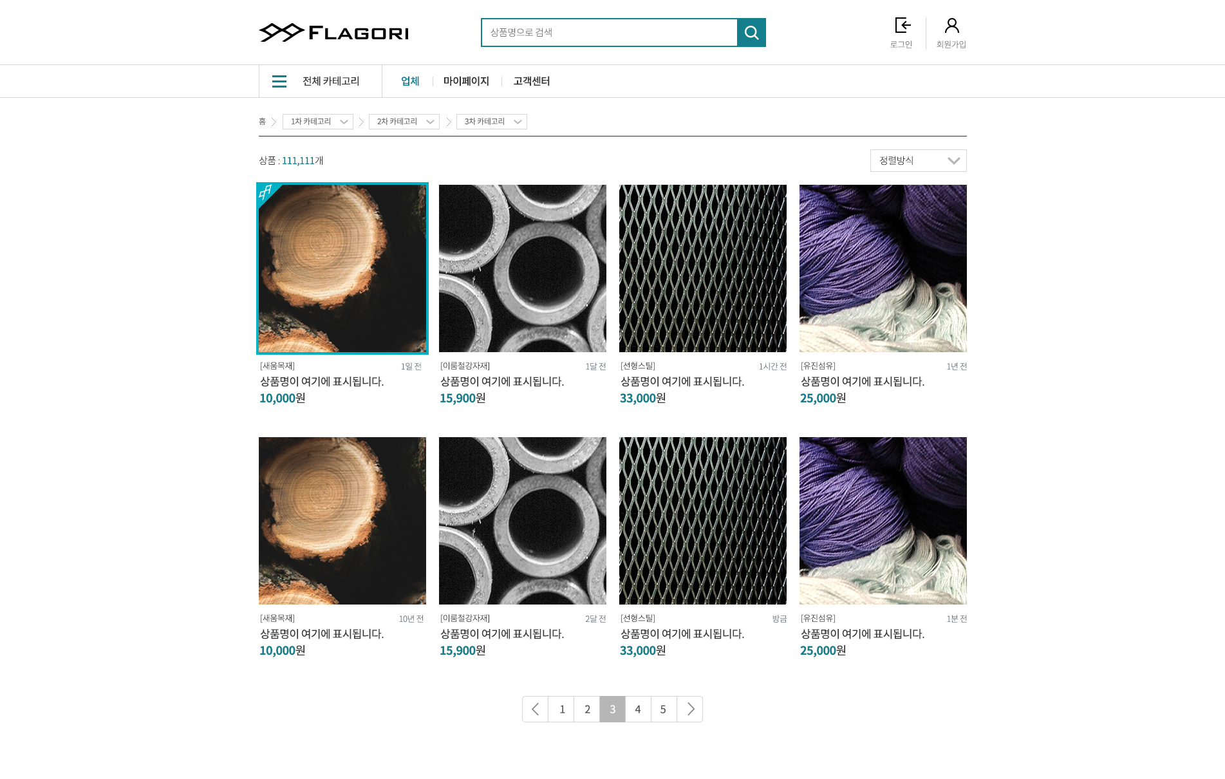The width and height of the screenshot is (1225, 779).
Task: Open the 정렬방식 sort dropdown
Action: tap(919, 160)
